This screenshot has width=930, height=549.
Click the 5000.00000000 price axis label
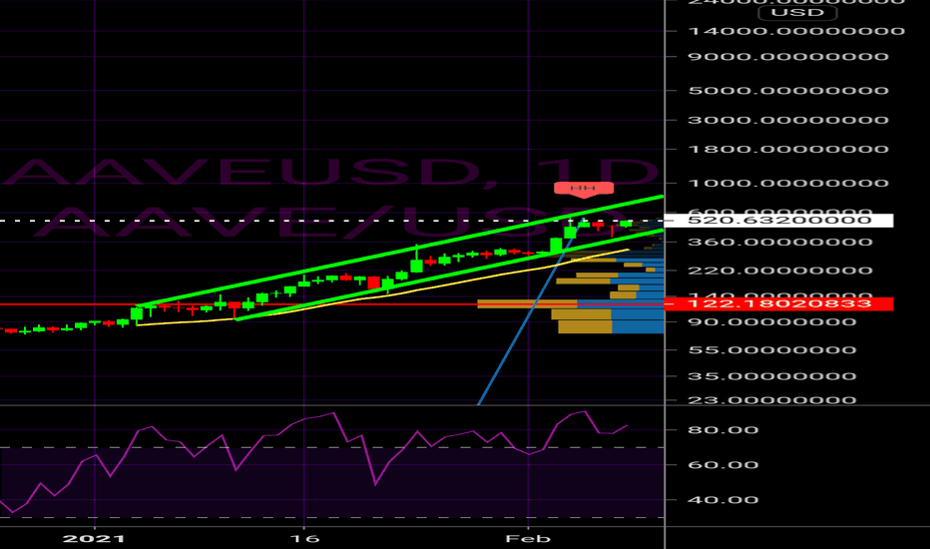tap(788, 91)
